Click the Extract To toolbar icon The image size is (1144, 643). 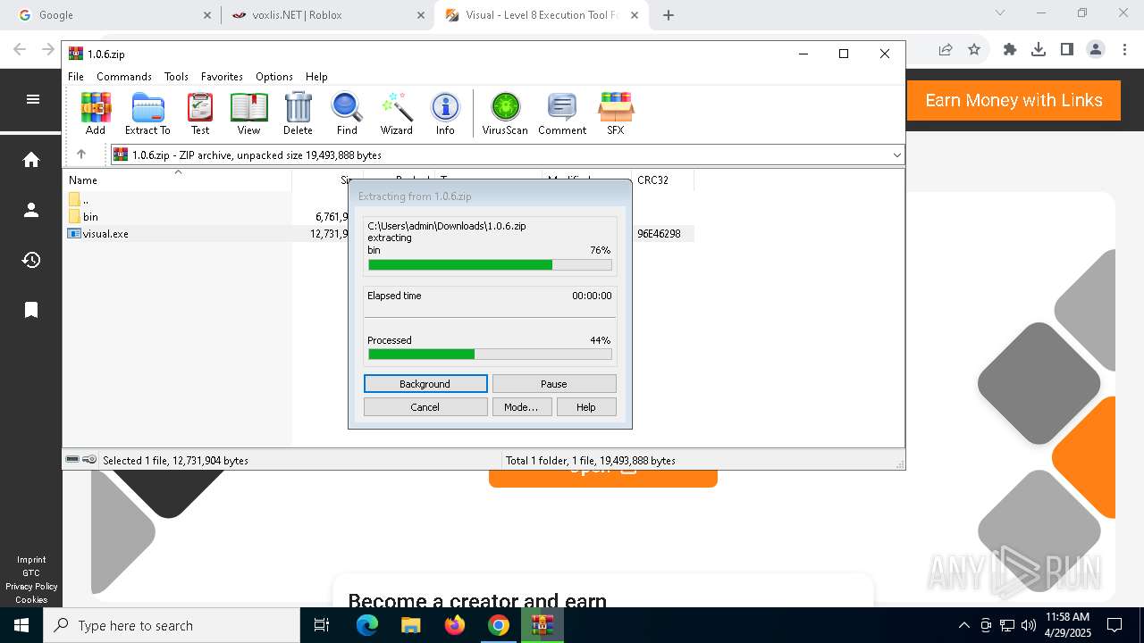[147, 113]
